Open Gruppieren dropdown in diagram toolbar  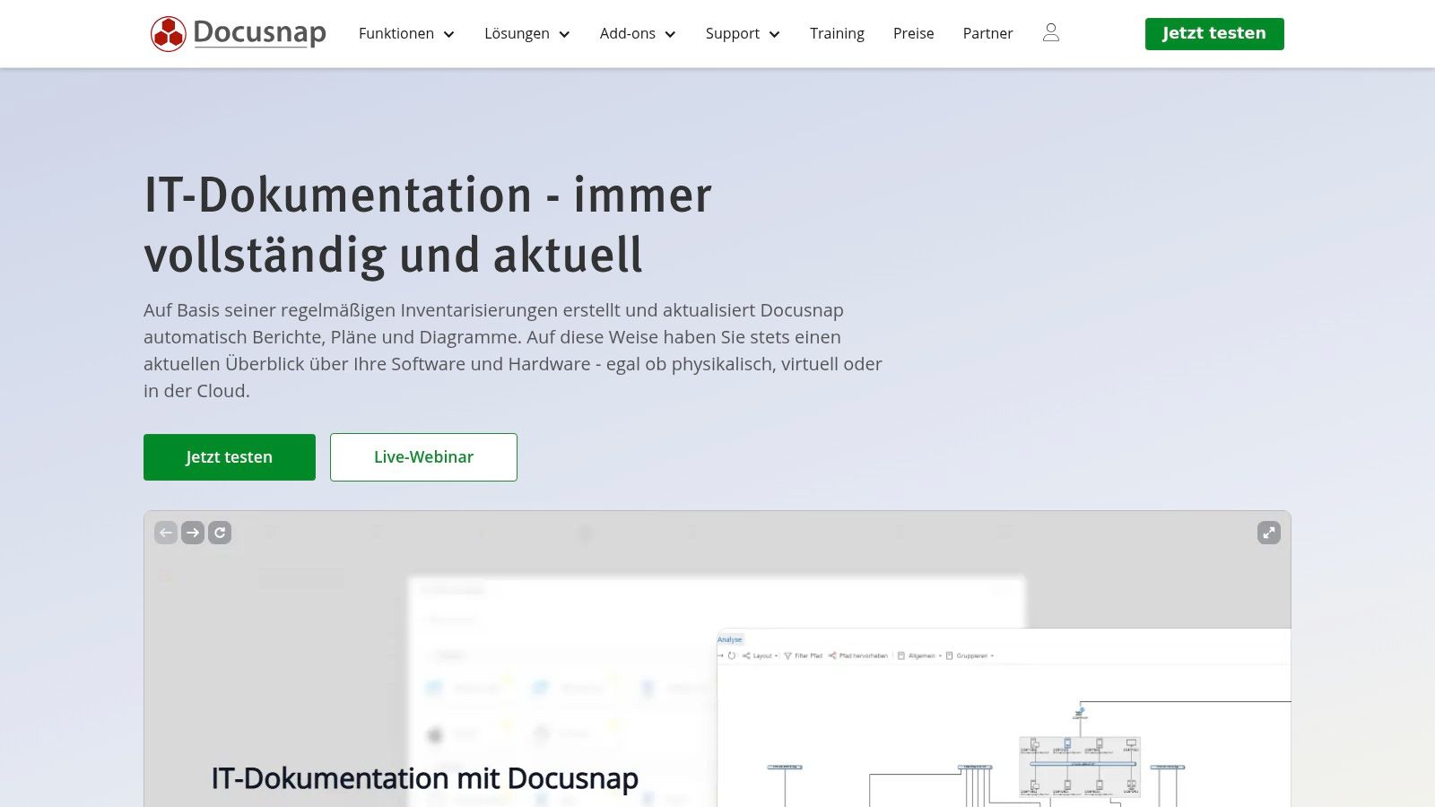point(970,655)
